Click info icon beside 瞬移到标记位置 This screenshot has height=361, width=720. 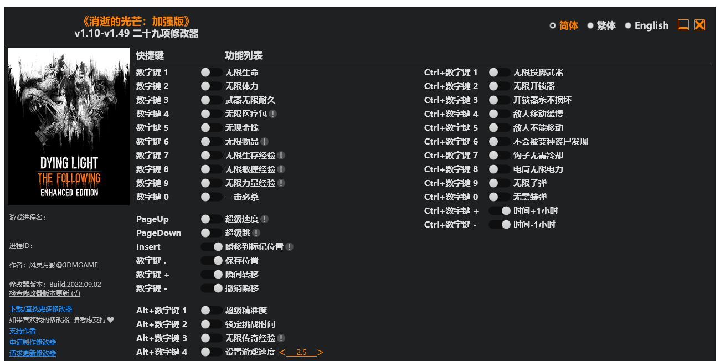[290, 247]
